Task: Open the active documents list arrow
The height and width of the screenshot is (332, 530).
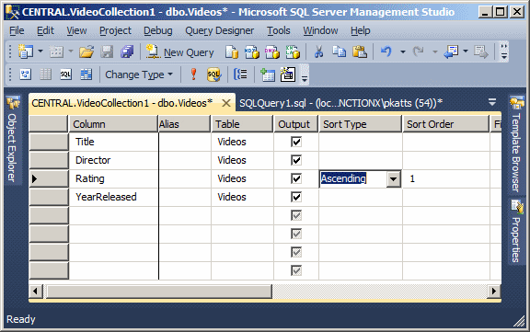Action: click(x=492, y=102)
